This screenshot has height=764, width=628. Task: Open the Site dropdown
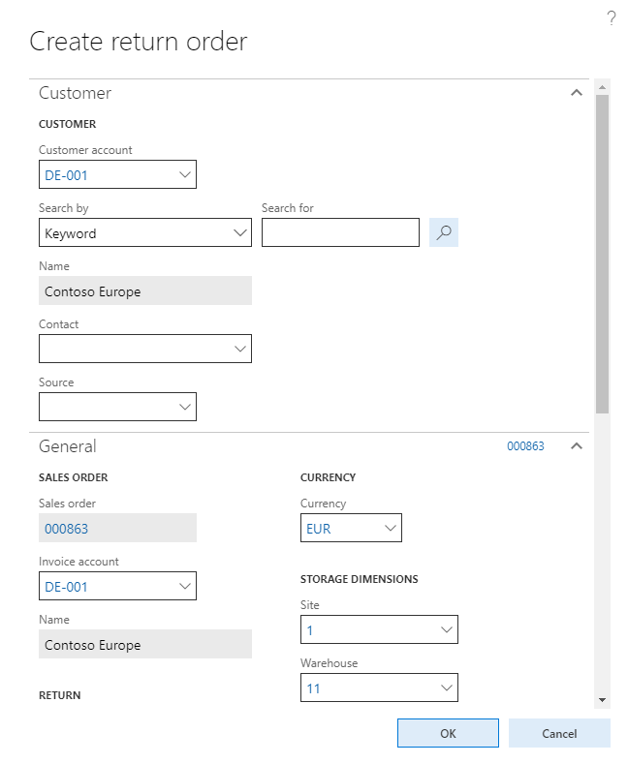pos(447,629)
